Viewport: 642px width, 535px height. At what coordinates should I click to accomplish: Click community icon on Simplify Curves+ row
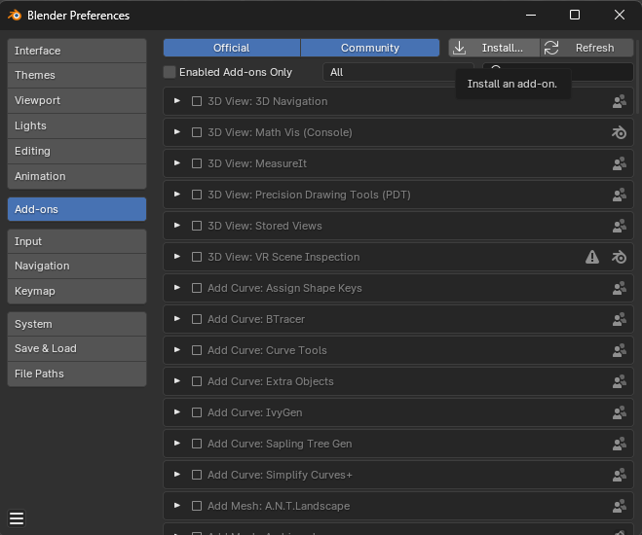(619, 475)
